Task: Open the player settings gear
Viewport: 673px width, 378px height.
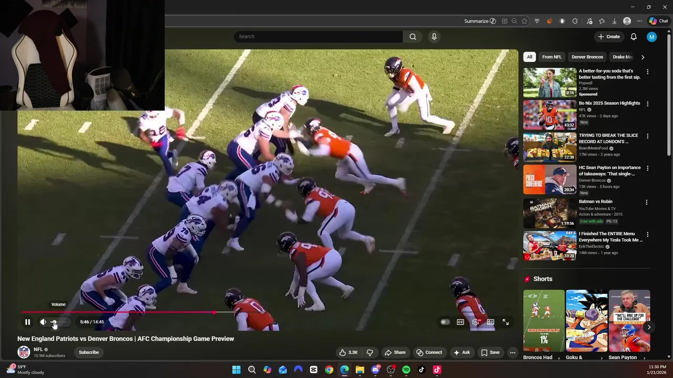Action: point(475,322)
